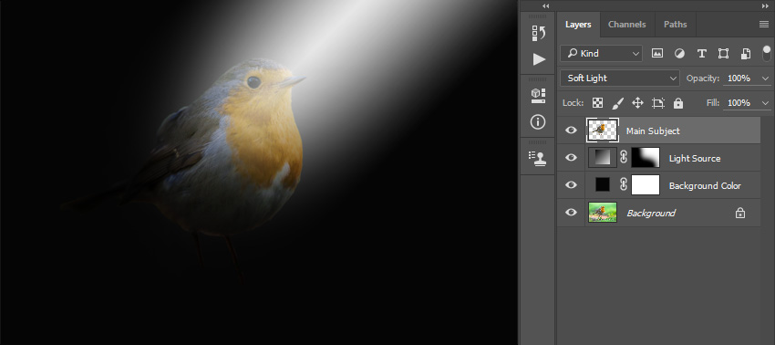Select the Background Color layer name
Screen dimensions: 775x345
[705, 185]
